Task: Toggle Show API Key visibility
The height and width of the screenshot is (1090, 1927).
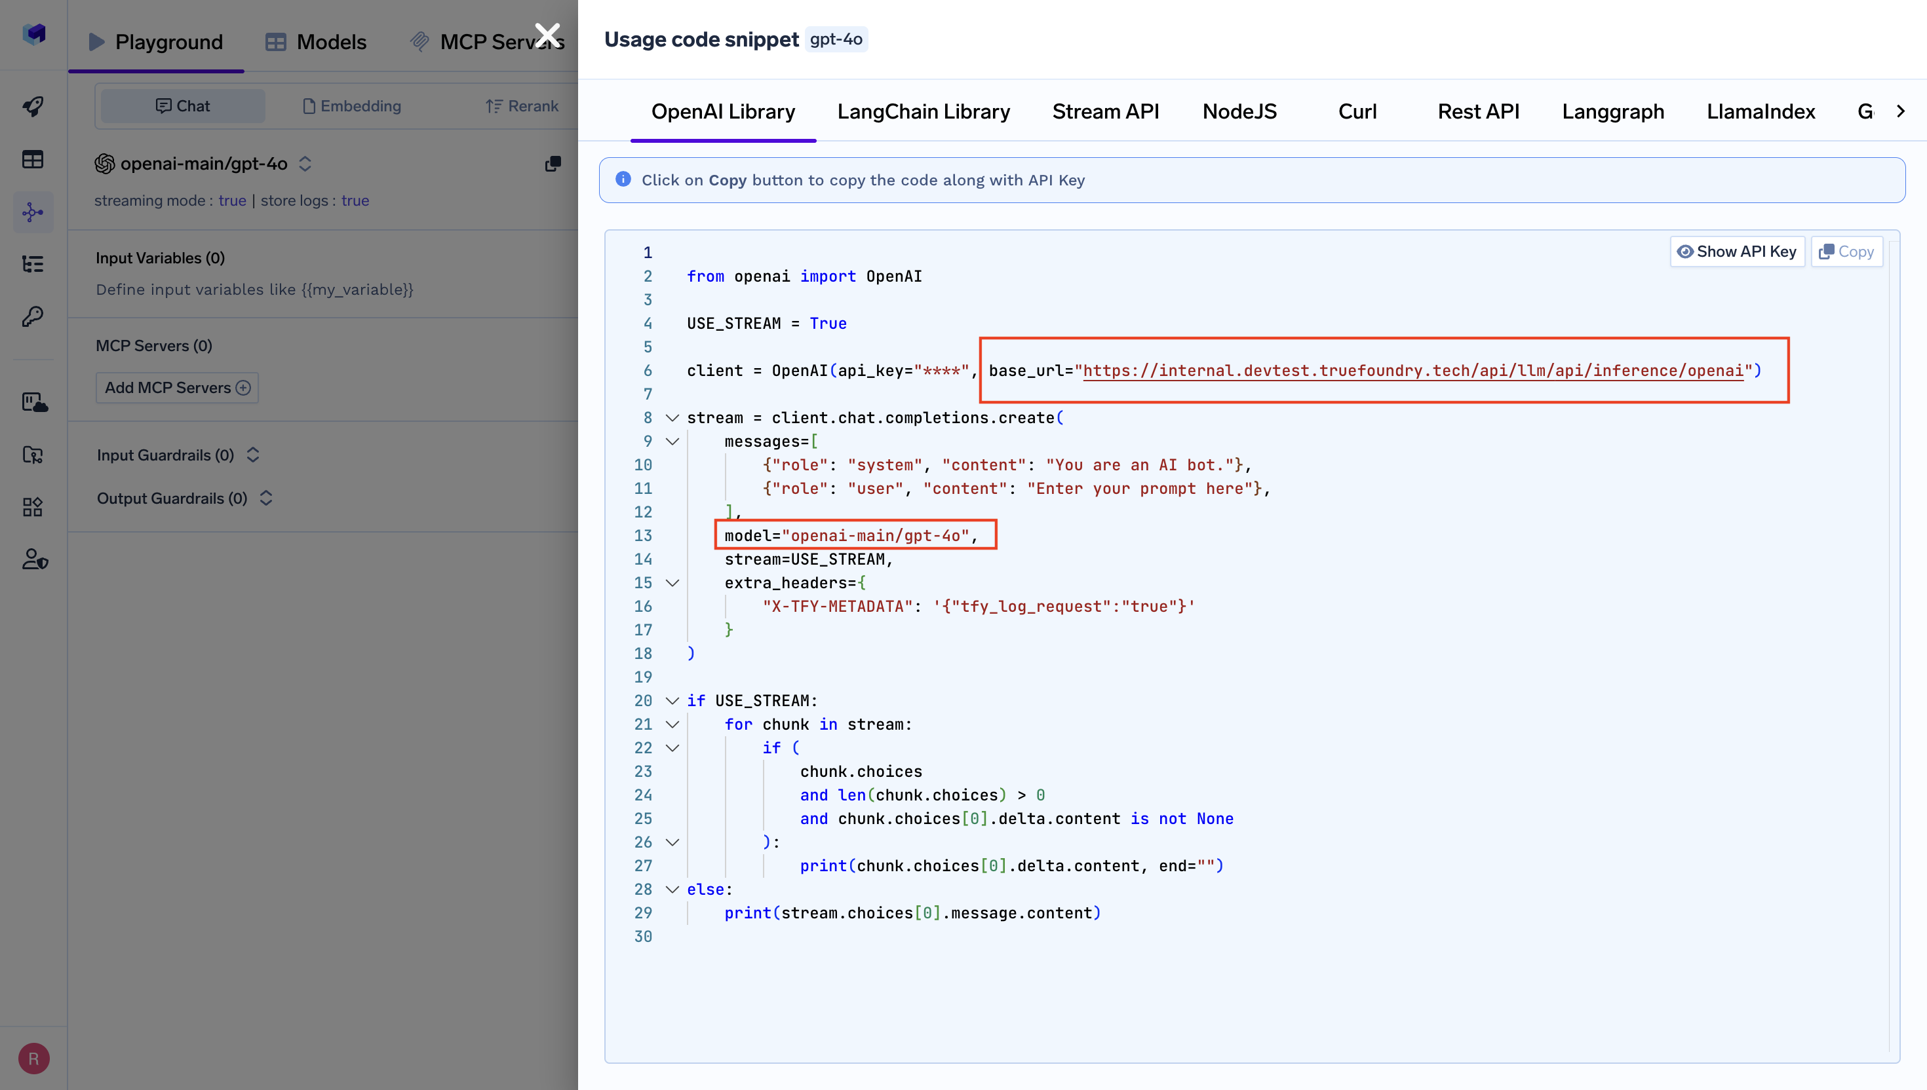Action: point(1737,252)
